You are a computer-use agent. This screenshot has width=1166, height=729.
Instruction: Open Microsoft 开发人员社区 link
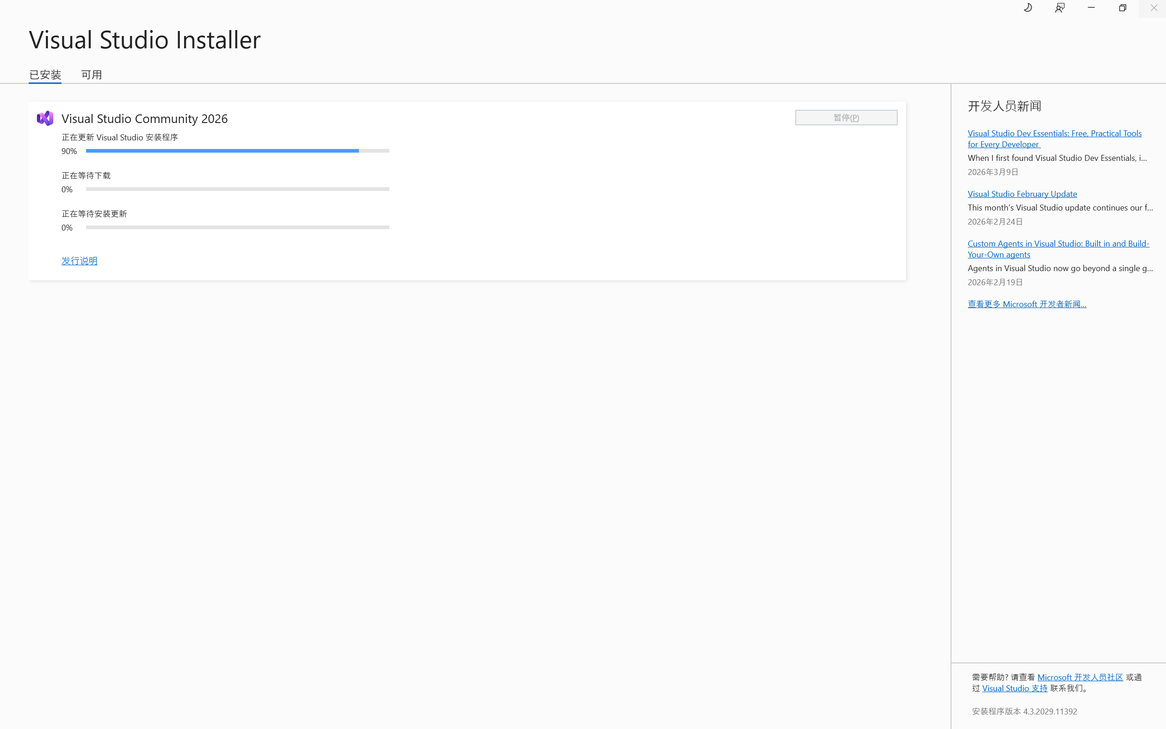tap(1080, 678)
